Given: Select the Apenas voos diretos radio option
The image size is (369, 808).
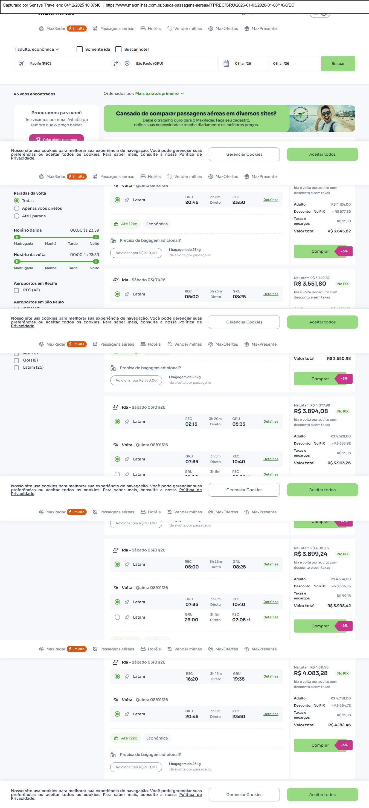Looking at the screenshot, I should (x=17, y=208).
